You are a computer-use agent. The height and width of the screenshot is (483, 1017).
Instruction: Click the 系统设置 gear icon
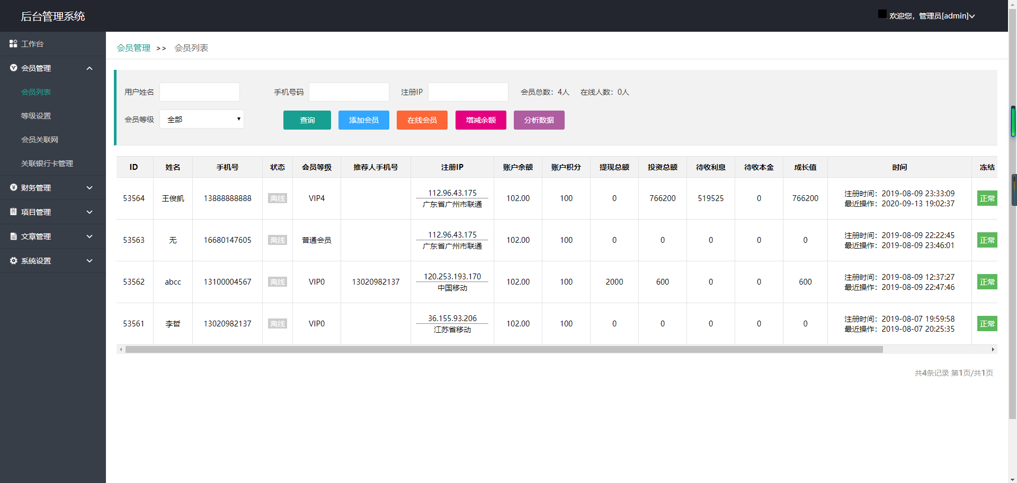click(13, 260)
